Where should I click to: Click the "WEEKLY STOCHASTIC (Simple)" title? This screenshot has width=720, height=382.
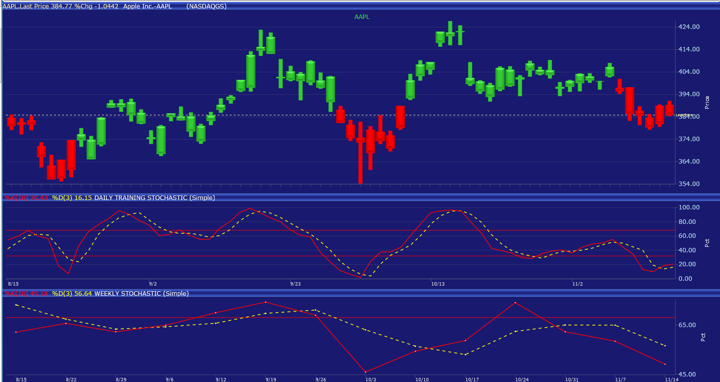pyautogui.click(x=142, y=294)
